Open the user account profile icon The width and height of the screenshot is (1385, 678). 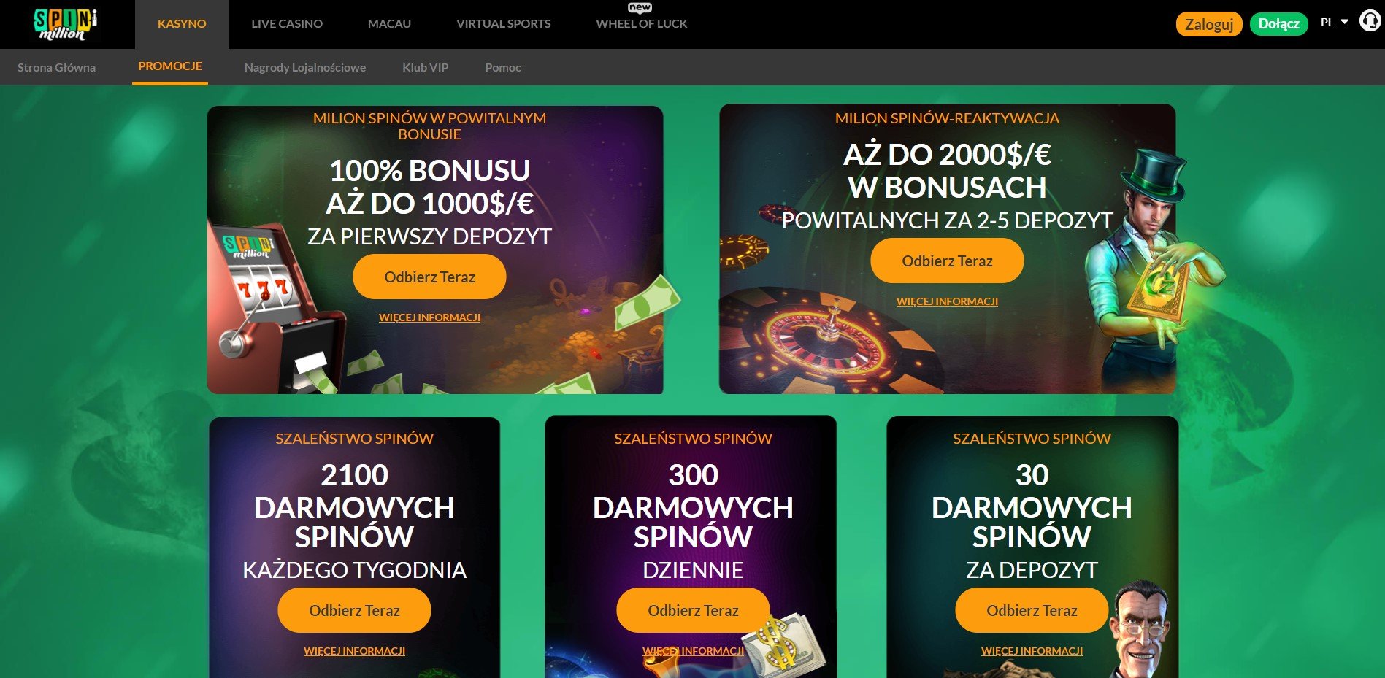click(1370, 21)
